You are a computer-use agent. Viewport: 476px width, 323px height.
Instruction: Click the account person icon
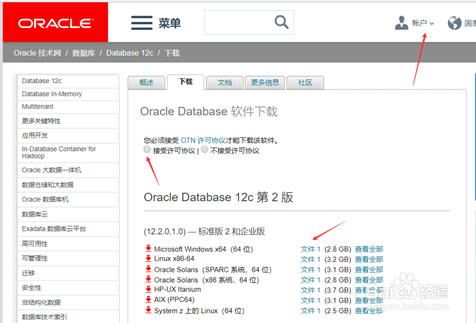click(x=401, y=22)
